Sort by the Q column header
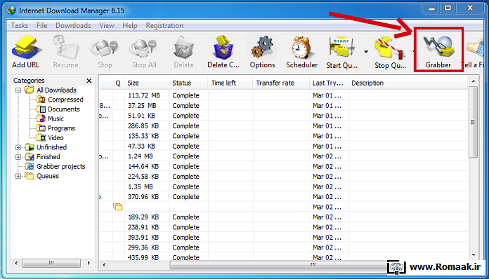 coord(118,83)
